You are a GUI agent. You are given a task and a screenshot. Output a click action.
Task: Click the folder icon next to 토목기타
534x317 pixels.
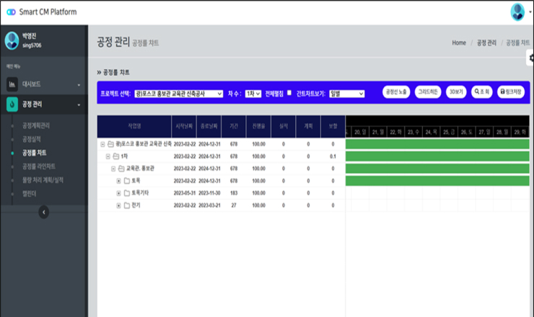(127, 193)
